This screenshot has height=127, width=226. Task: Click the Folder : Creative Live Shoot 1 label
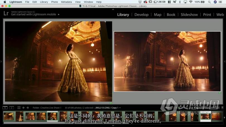(x=47, y=108)
